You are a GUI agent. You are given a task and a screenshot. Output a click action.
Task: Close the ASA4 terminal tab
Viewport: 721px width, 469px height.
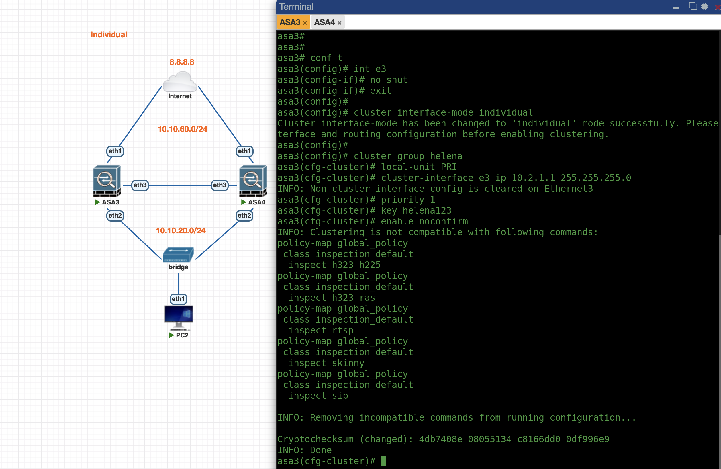pos(339,23)
